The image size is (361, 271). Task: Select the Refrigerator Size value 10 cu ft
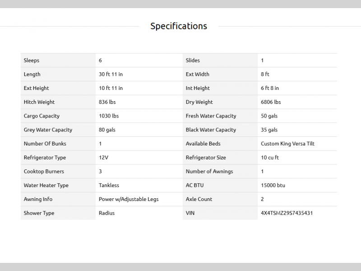tap(270, 158)
